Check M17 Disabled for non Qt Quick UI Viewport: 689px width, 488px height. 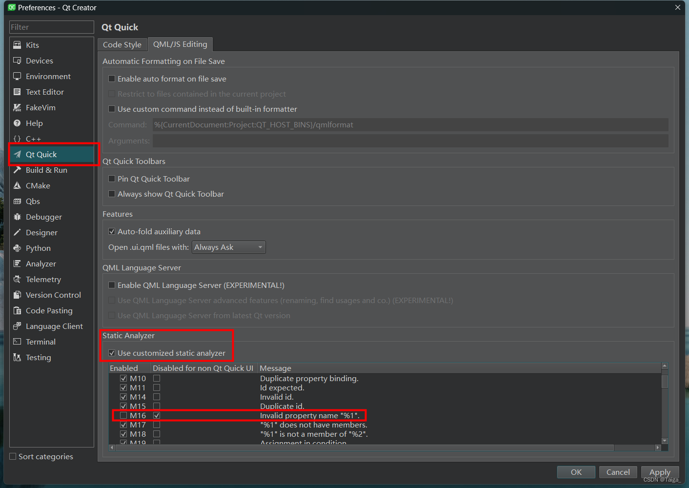(157, 425)
